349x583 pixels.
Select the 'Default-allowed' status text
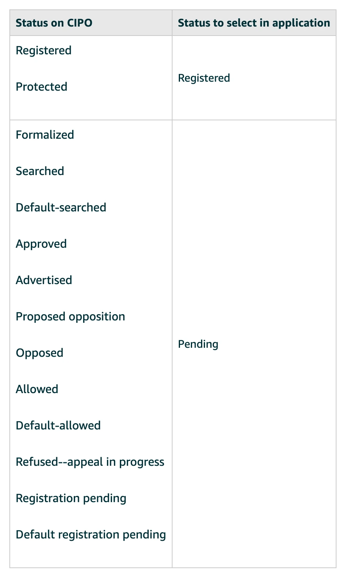(58, 426)
